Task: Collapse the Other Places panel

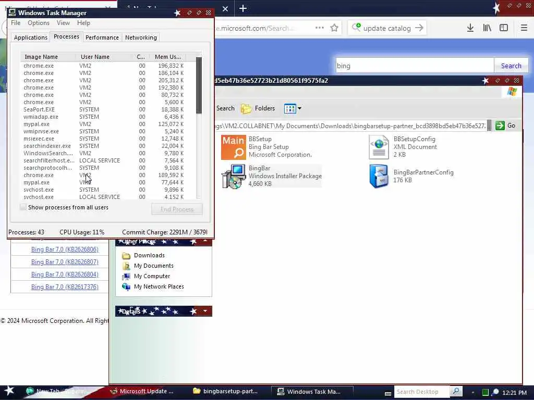Action: pos(205,241)
